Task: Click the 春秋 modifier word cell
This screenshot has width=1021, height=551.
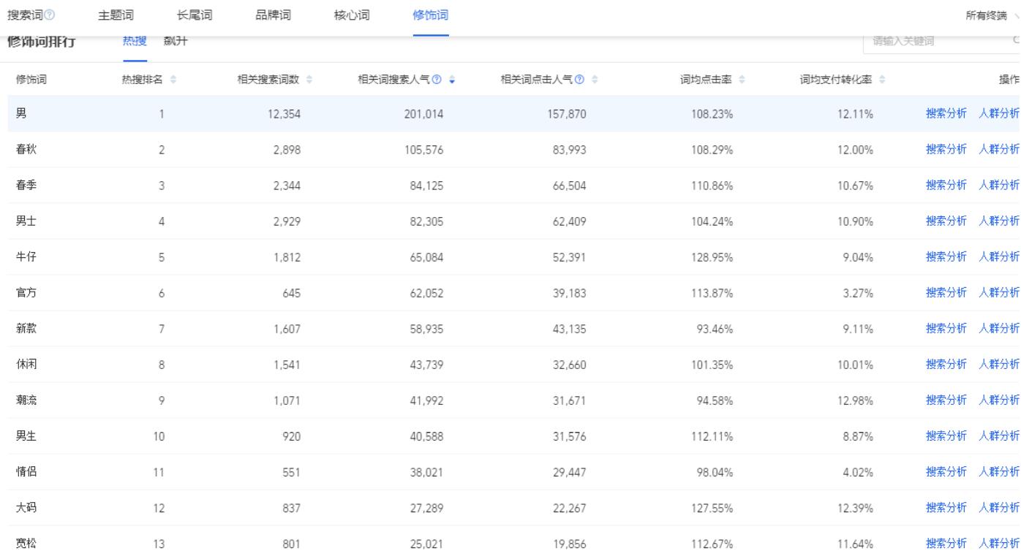Action: (26, 149)
